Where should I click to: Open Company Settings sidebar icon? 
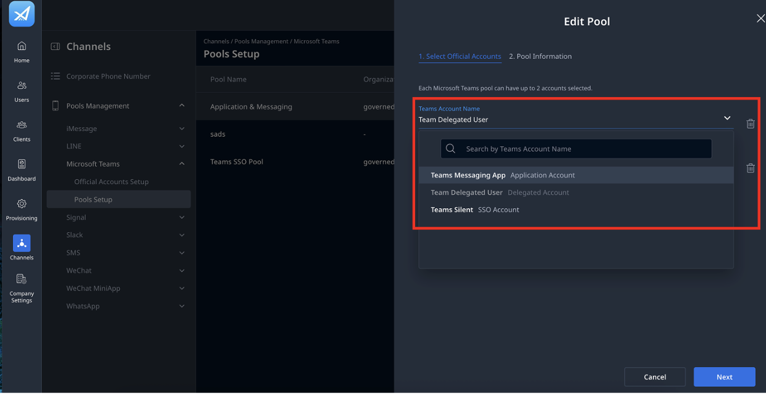coord(22,279)
